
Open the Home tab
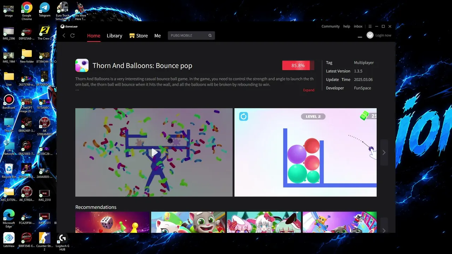click(94, 36)
